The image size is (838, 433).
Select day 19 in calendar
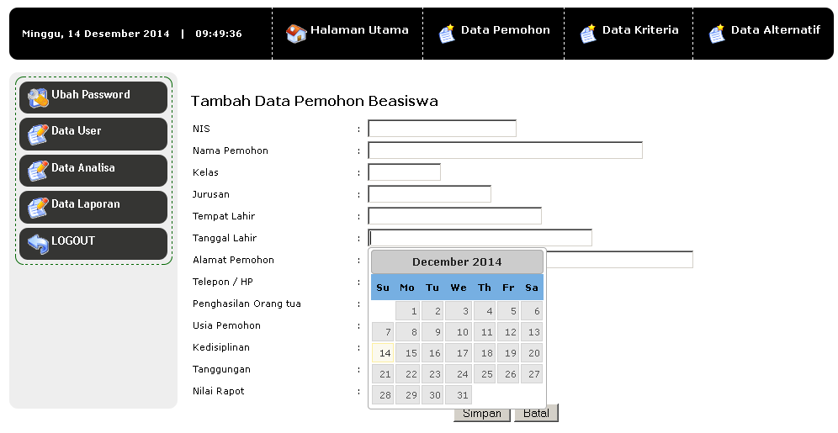[x=508, y=353]
